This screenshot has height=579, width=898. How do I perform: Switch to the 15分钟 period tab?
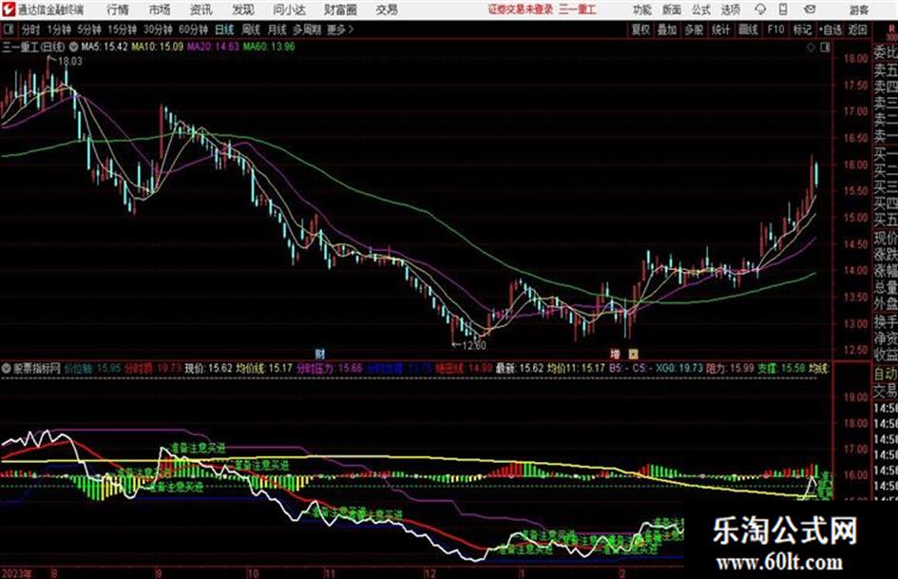123,29
